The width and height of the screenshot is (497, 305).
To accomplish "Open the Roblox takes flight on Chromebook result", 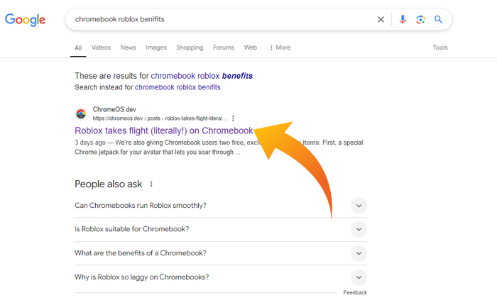I will point(164,131).
